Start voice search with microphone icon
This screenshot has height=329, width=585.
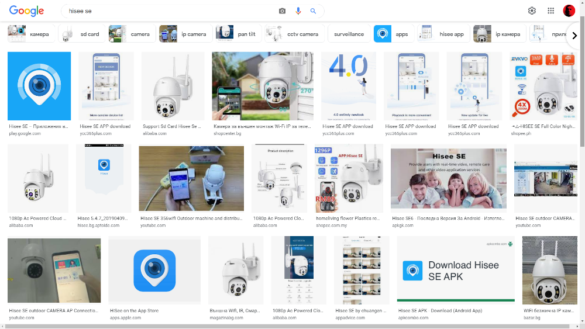(298, 11)
